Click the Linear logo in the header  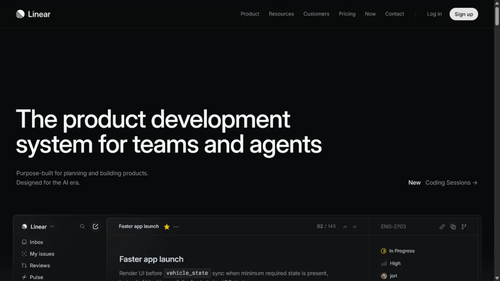tap(33, 14)
